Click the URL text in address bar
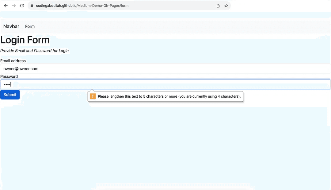331x190 pixels. [82, 6]
